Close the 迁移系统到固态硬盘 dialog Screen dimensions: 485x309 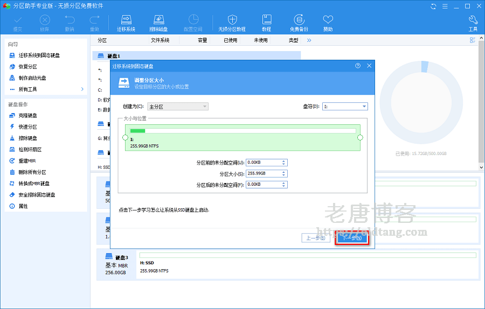point(369,66)
